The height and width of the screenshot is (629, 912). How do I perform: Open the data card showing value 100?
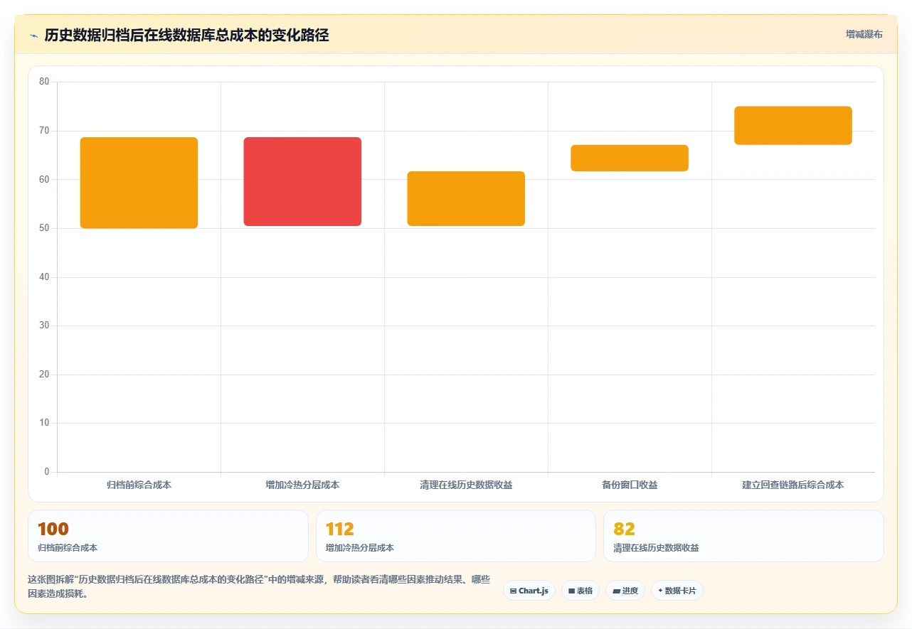pyautogui.click(x=168, y=536)
